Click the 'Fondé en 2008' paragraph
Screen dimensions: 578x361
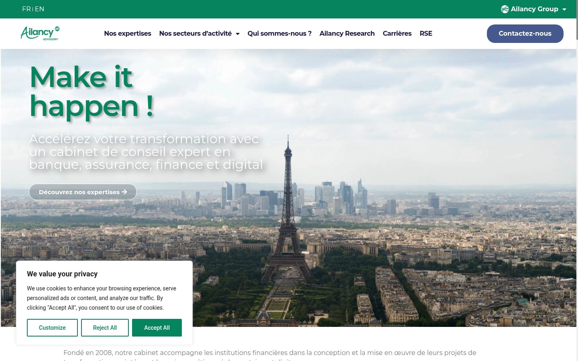270,355
